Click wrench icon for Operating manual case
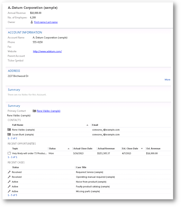 click(x=9, y=177)
